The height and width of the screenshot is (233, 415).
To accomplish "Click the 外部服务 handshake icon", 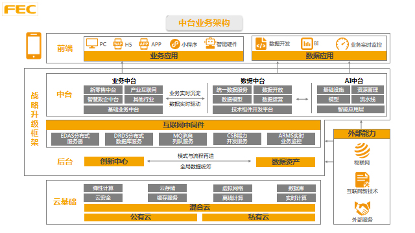I will [x=362, y=208].
